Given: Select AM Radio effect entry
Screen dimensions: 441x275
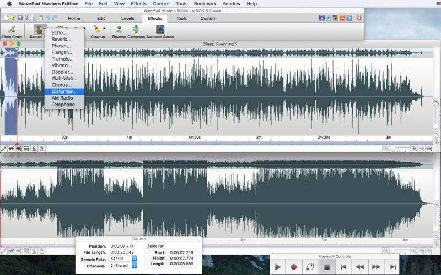Looking at the screenshot, I should [x=64, y=98].
